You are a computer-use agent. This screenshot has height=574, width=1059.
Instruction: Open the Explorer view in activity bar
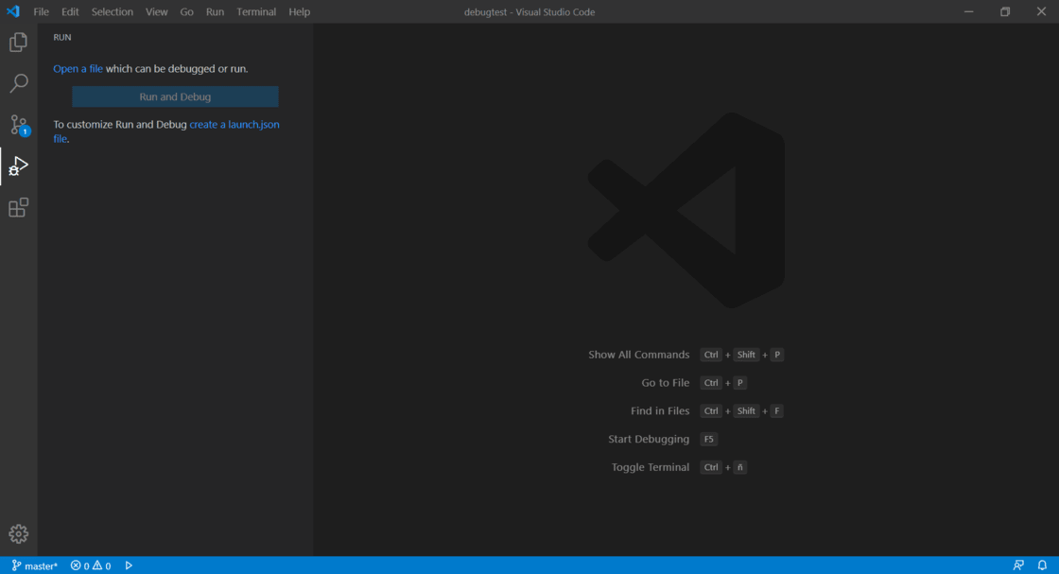point(18,43)
